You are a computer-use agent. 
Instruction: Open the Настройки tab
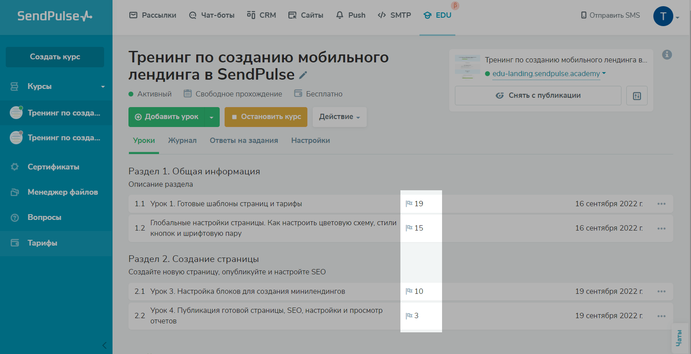(310, 140)
